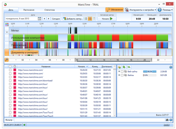Sort by the Длительность column header
The height and width of the screenshot is (129, 176).
[107, 67]
